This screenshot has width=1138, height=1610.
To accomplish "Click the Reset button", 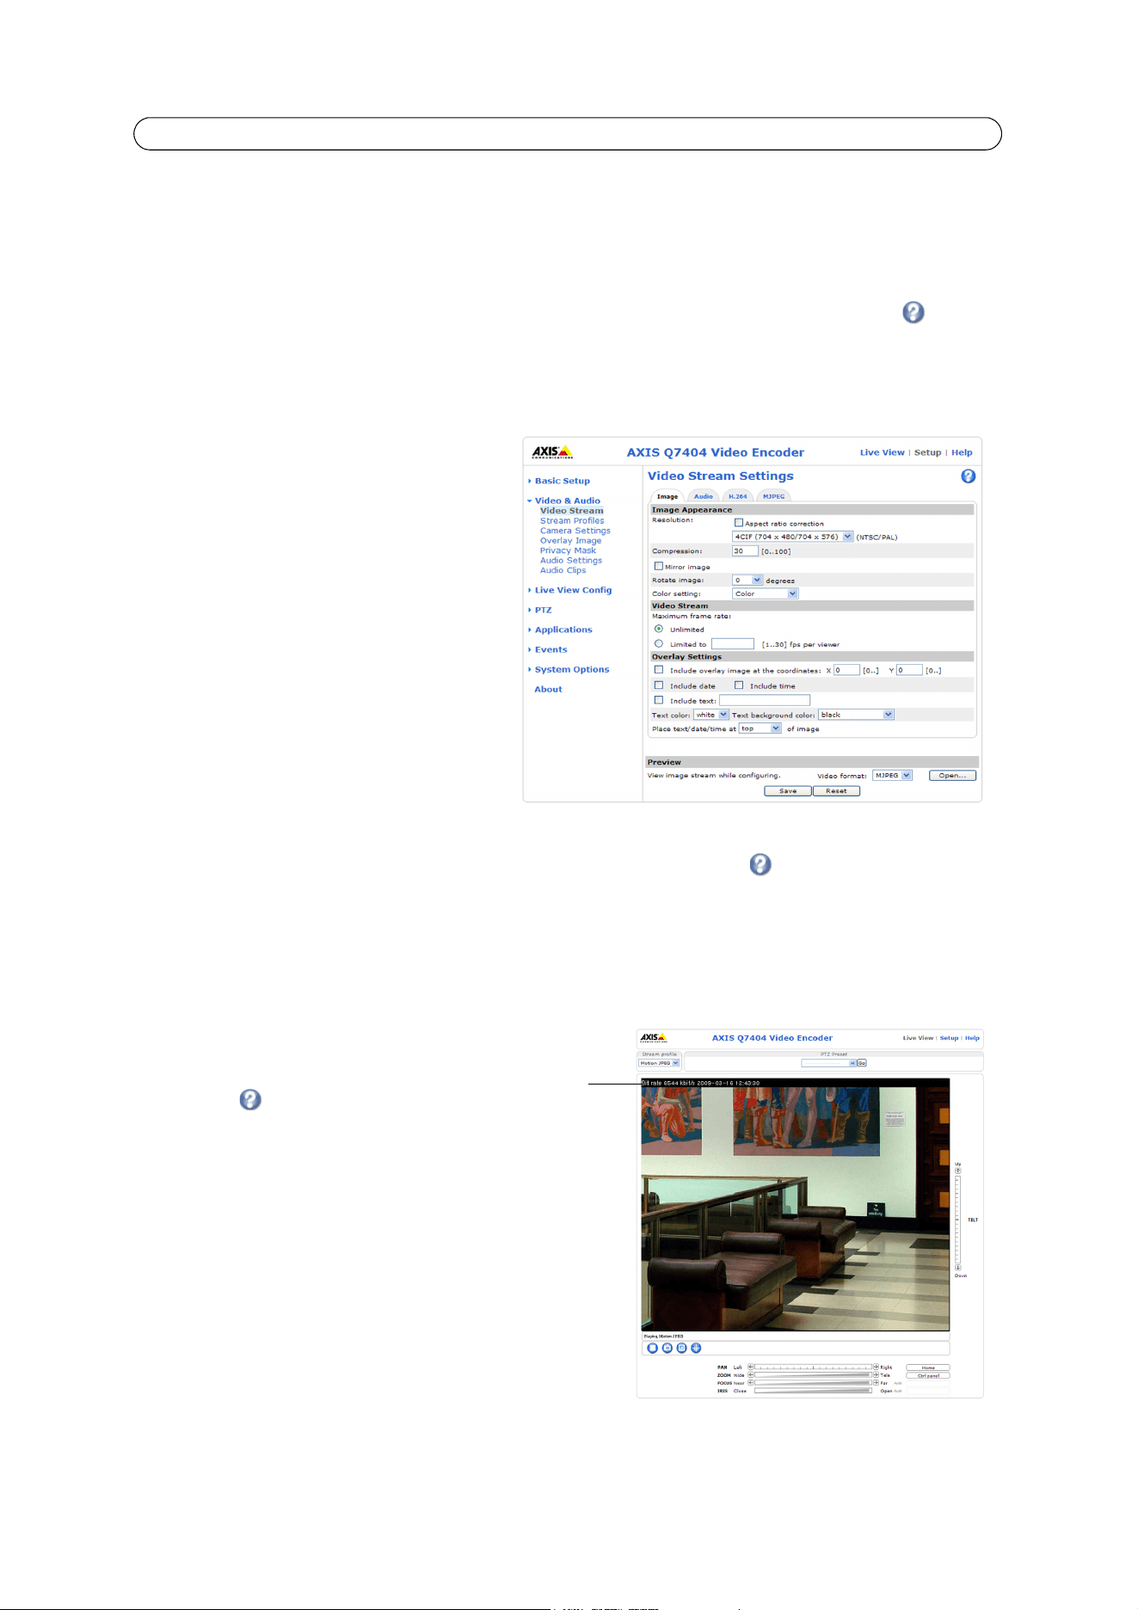I will pyautogui.click(x=836, y=791).
